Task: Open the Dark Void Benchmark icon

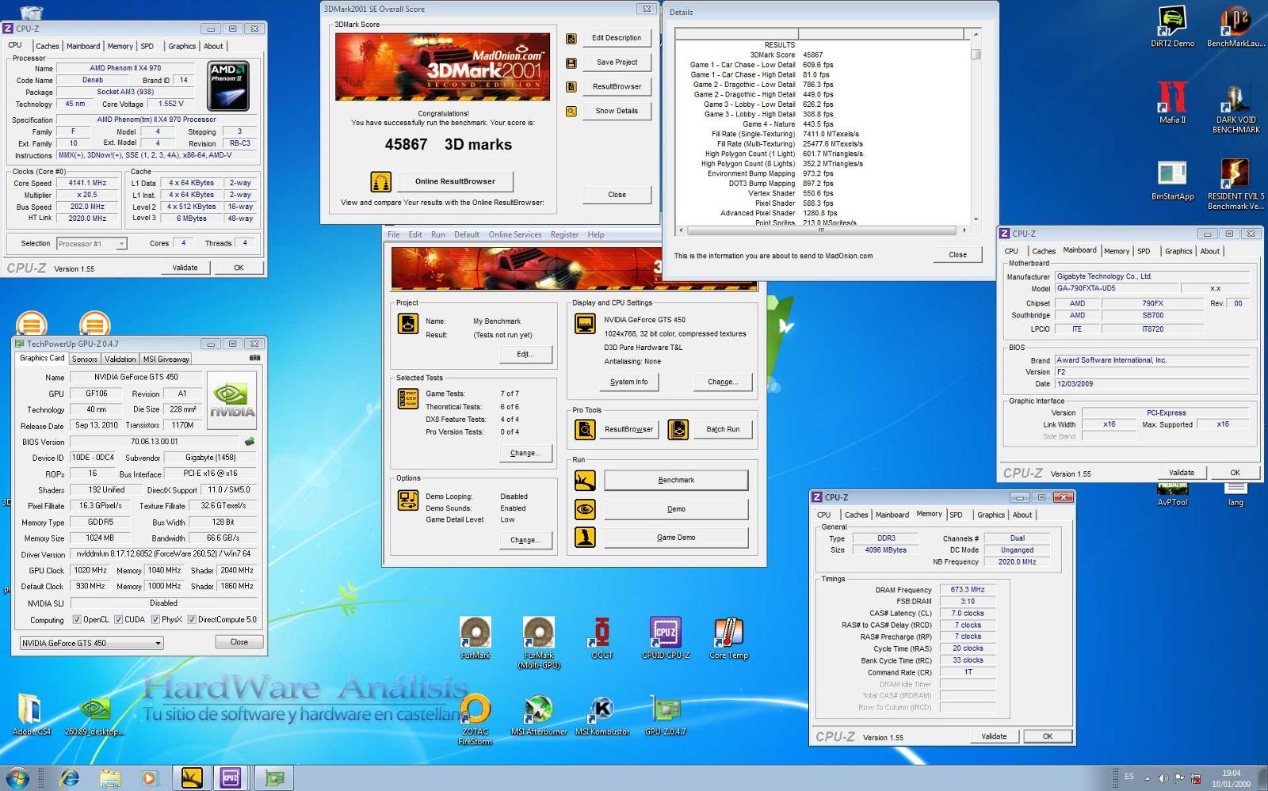Action: 1236,107
